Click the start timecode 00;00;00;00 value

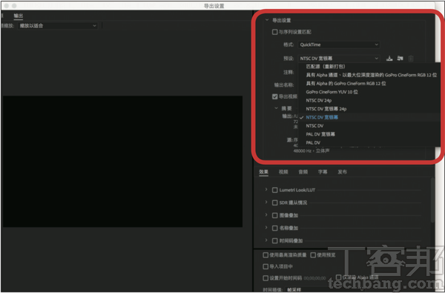pos(314,278)
